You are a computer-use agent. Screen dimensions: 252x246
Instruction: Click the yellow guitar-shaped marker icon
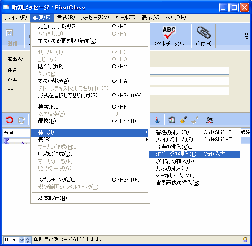point(184,120)
